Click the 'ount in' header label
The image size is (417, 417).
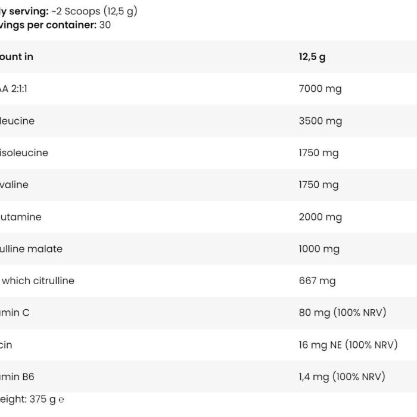click(x=17, y=57)
